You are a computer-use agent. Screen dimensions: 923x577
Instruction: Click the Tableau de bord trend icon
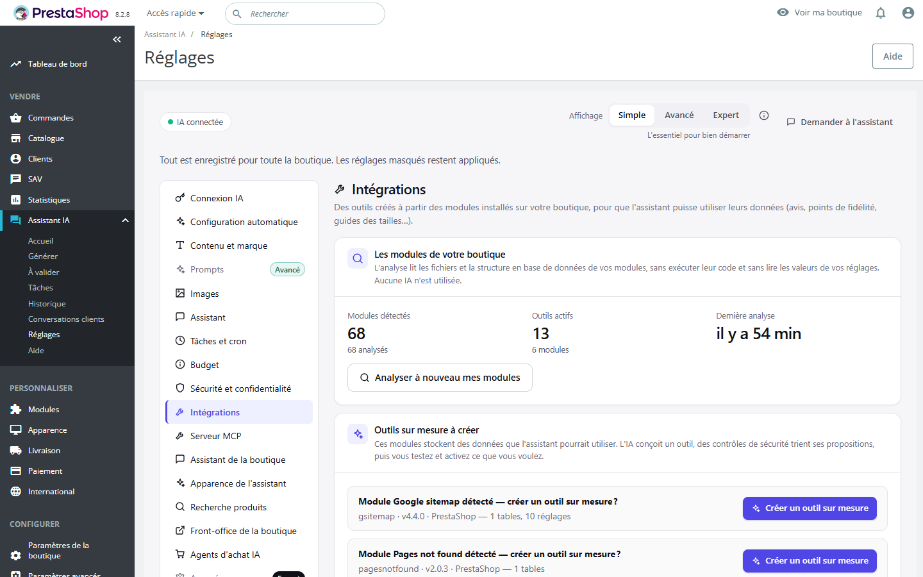coord(16,64)
